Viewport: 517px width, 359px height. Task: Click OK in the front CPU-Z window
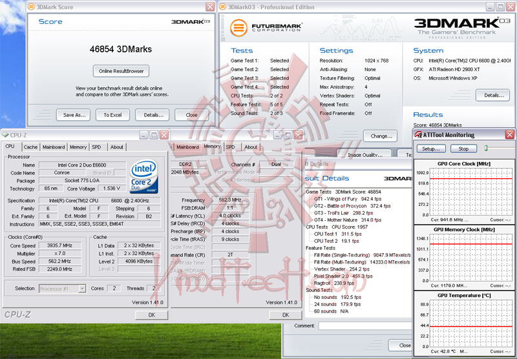tap(151, 315)
